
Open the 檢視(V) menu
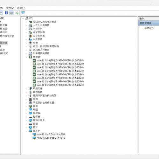tap(10, 8)
